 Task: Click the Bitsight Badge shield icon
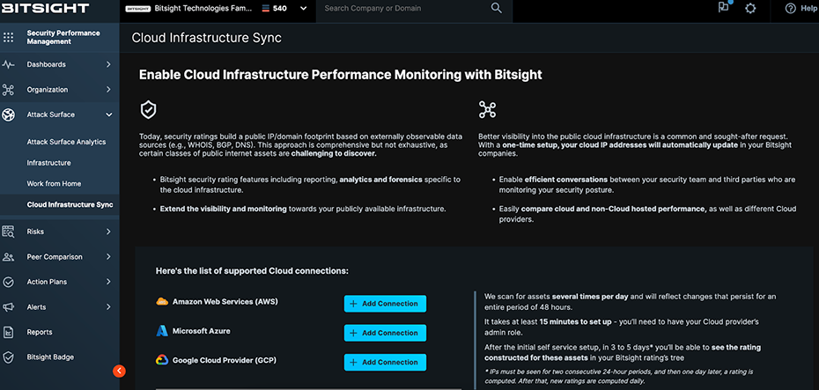pos(9,357)
